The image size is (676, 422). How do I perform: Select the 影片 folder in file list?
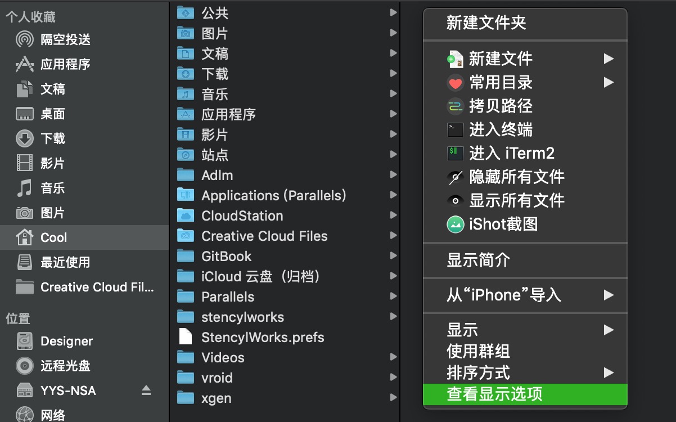pos(285,134)
